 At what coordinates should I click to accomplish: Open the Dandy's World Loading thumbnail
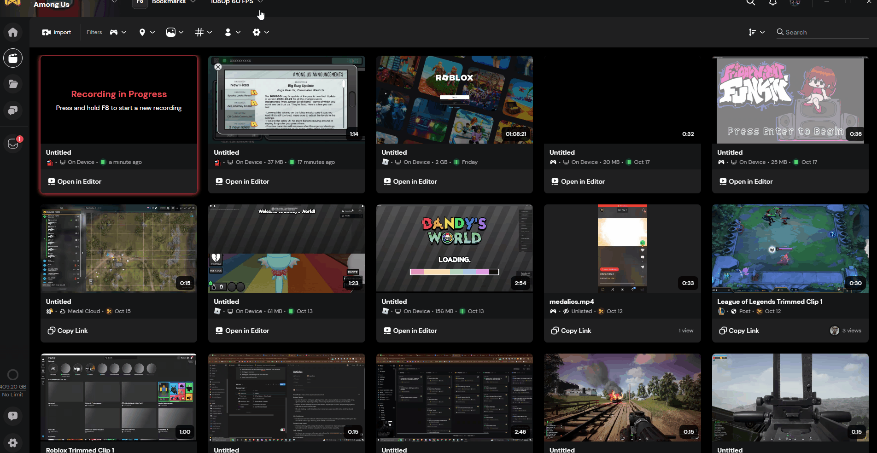(455, 249)
